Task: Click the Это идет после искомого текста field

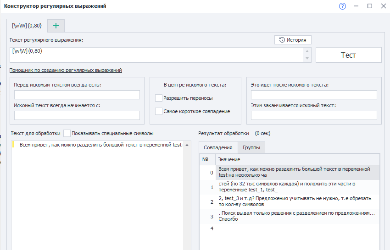Action: tap(314, 95)
